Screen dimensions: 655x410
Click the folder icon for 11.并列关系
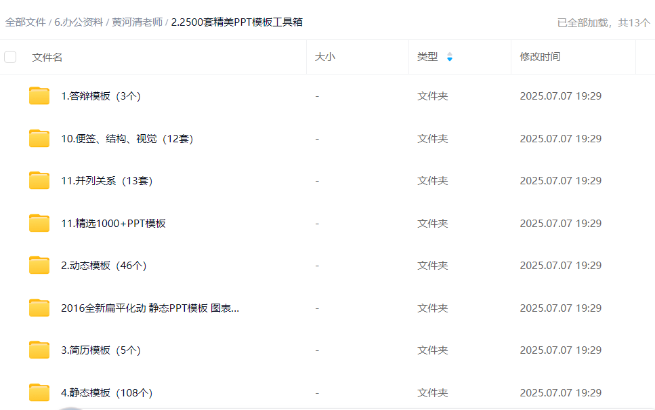(39, 181)
